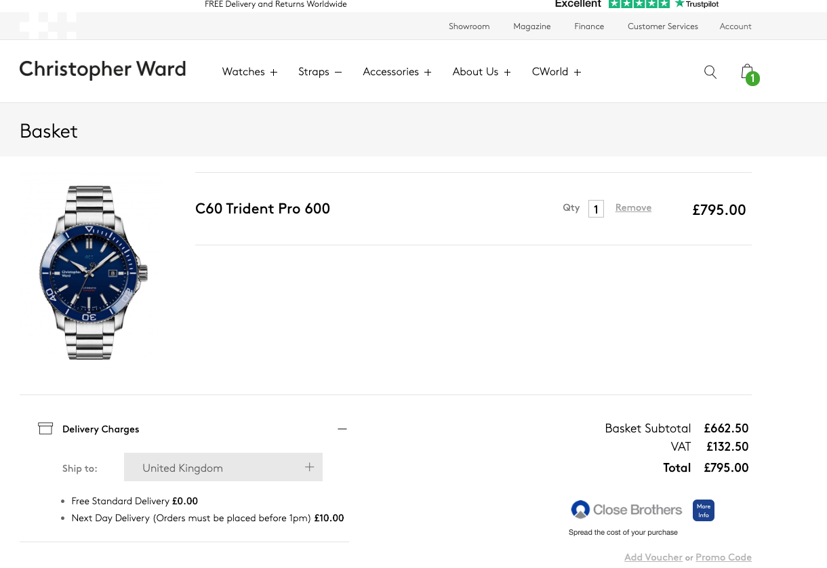Remove the C60 Trident Pro from basket
The image size is (827, 568).
(x=633, y=207)
